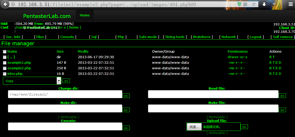The width and height of the screenshot is (295, 137).
Task: Click the Change dir path input field
Action: [65, 94]
